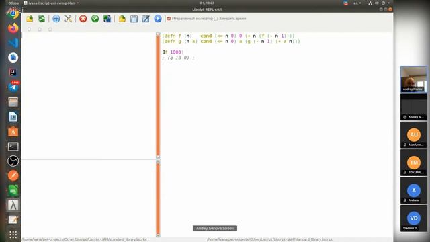Click the green refresh arrows toolbar icon
The image size is (430, 242).
tap(42, 19)
